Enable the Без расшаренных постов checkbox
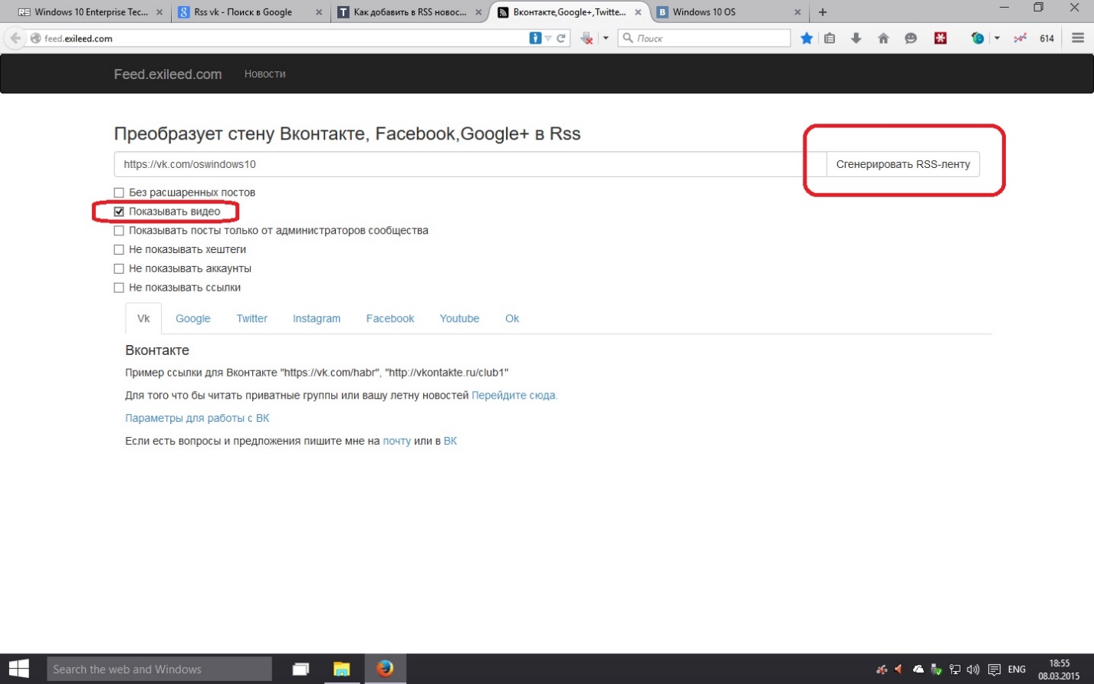The width and height of the screenshot is (1094, 684). tap(119, 192)
